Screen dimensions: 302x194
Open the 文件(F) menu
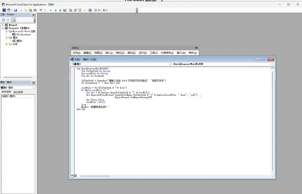point(76,53)
